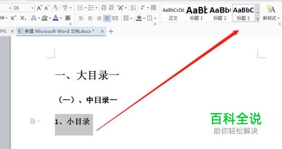Increase paragraph indent

pyautogui.click(x=111, y=8)
